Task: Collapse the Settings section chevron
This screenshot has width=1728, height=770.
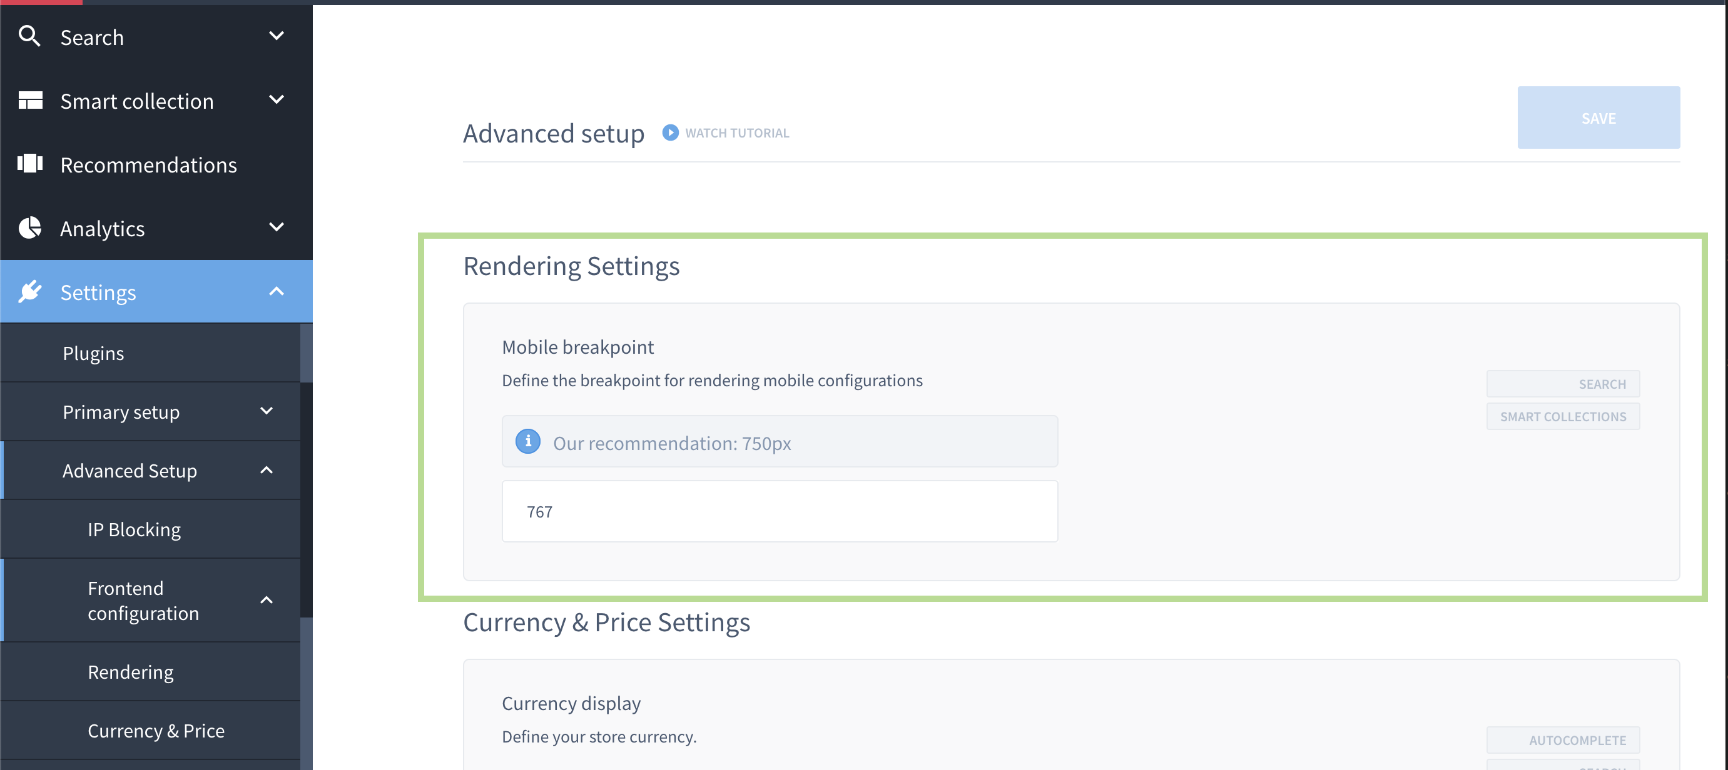Action: pos(277,291)
